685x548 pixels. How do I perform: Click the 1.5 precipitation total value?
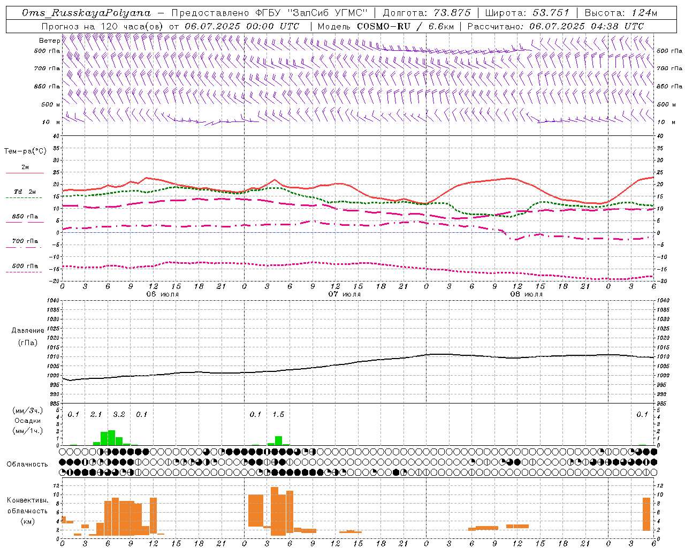278,415
